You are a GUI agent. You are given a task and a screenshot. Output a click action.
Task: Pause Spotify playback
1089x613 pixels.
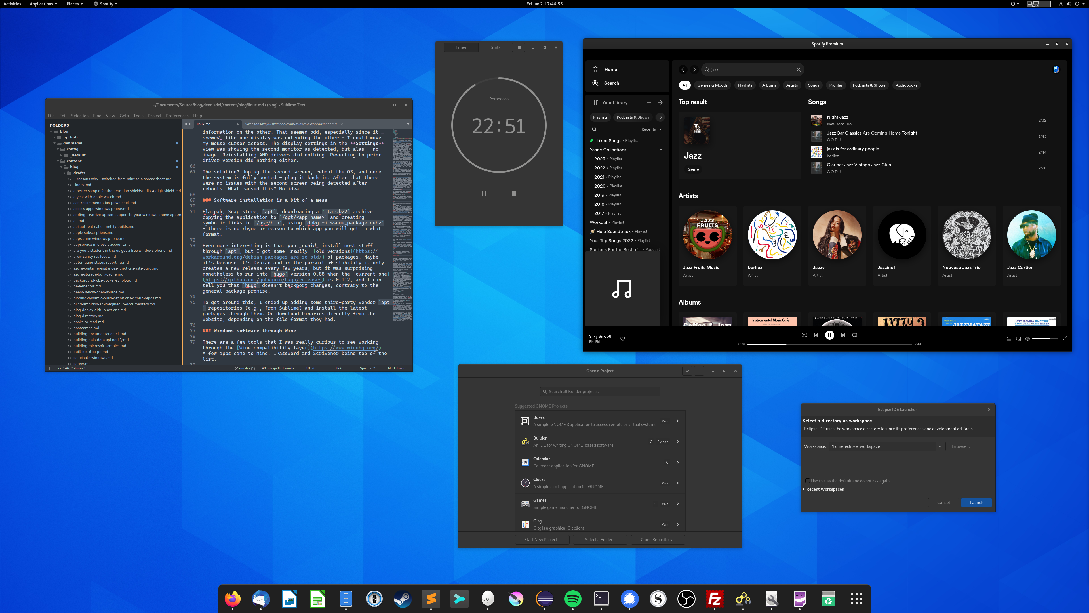(x=829, y=335)
